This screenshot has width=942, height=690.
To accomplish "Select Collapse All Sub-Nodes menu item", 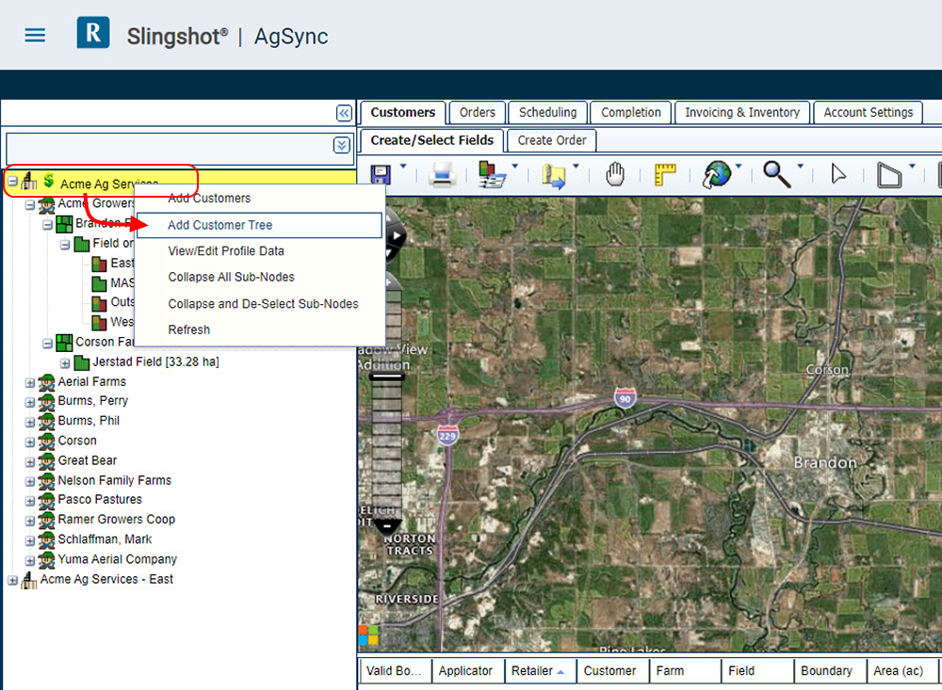I will point(260,277).
